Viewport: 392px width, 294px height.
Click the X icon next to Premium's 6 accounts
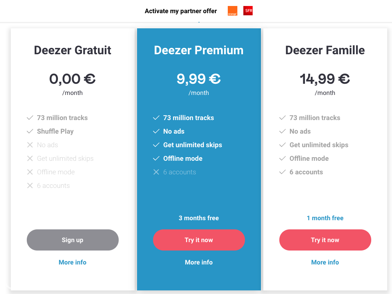156,172
